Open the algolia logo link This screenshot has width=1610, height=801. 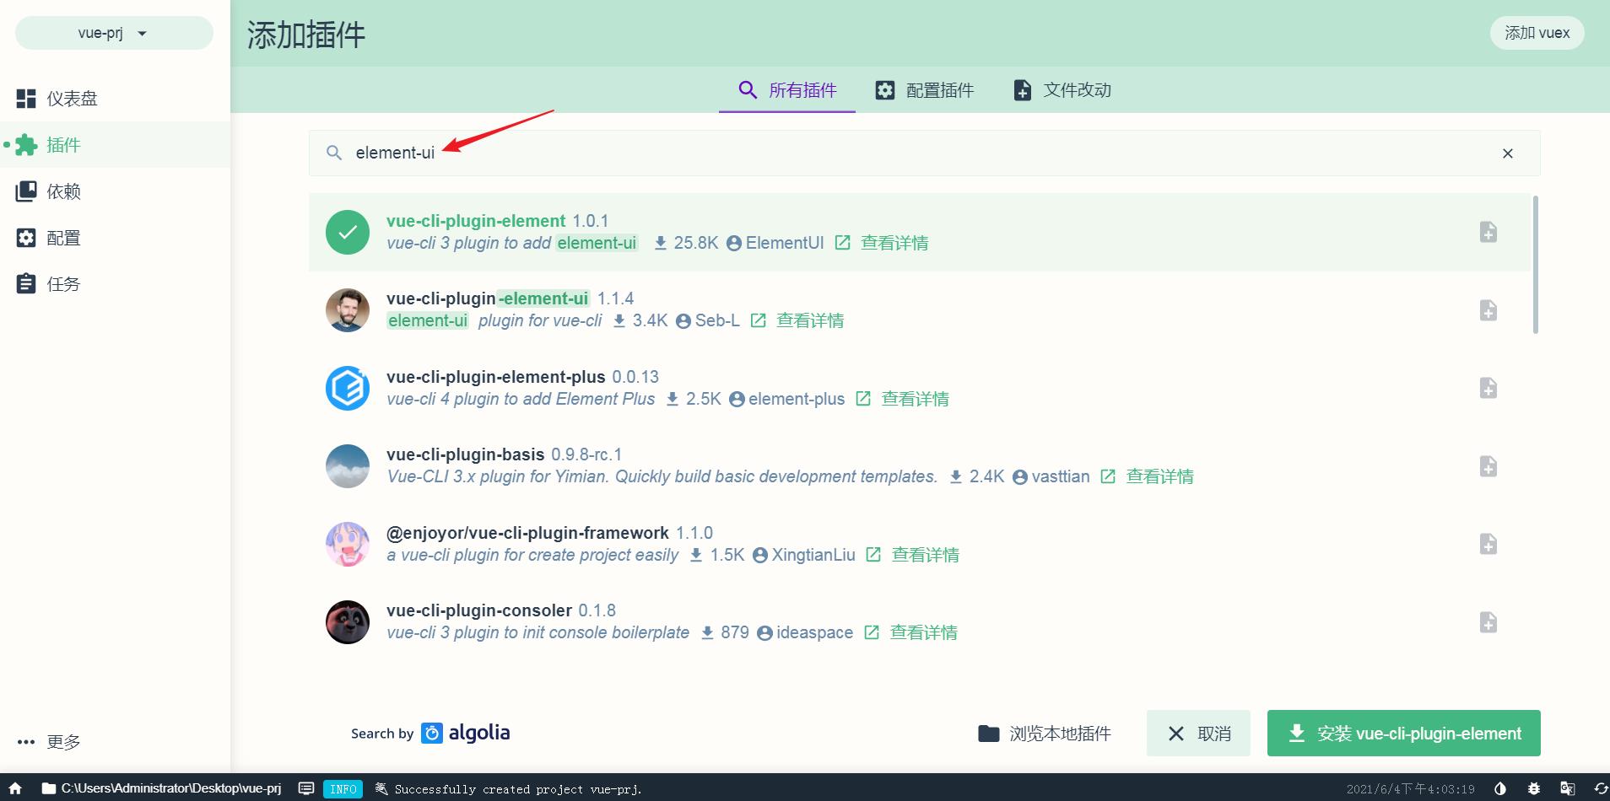pyautogui.click(x=466, y=733)
